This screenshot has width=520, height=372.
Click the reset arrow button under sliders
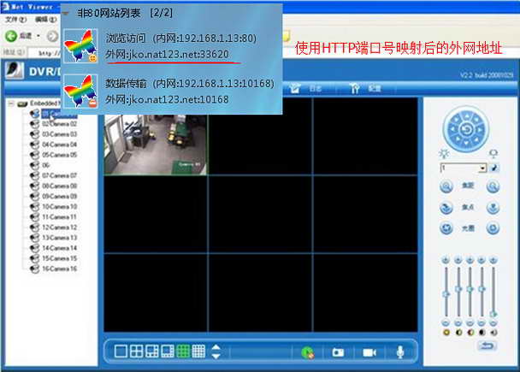click(x=487, y=345)
